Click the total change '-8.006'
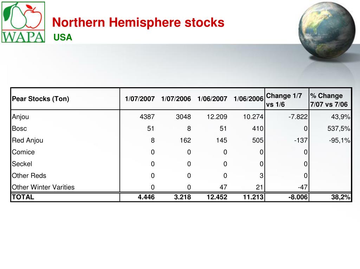360x269 pixels. click(298, 197)
